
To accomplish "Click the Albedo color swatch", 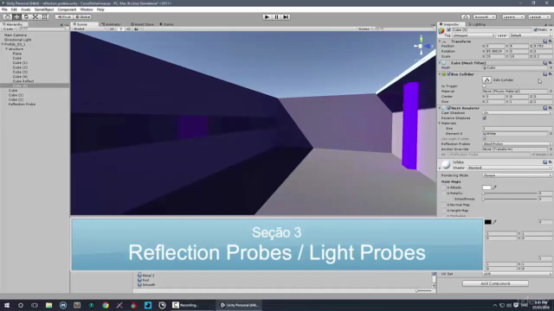I will click(x=486, y=187).
